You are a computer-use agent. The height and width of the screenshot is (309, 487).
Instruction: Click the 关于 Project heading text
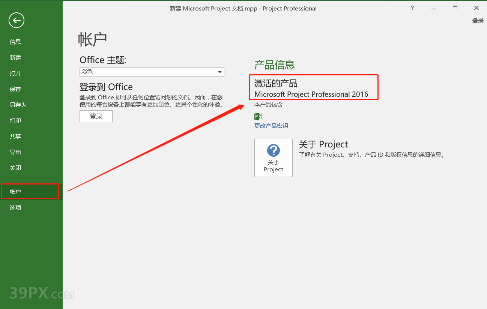pyautogui.click(x=323, y=144)
